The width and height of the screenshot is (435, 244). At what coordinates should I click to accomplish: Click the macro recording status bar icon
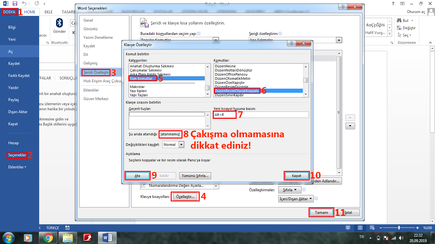67,228
